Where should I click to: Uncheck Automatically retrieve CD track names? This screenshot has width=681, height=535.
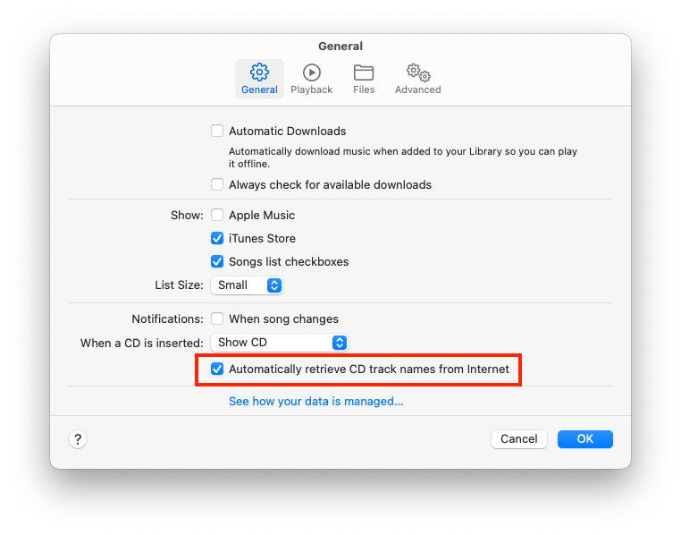click(x=217, y=369)
